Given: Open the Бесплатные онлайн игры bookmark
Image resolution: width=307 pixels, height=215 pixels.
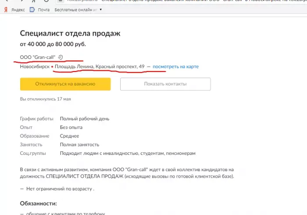Looking at the screenshot, I should point(76,10).
